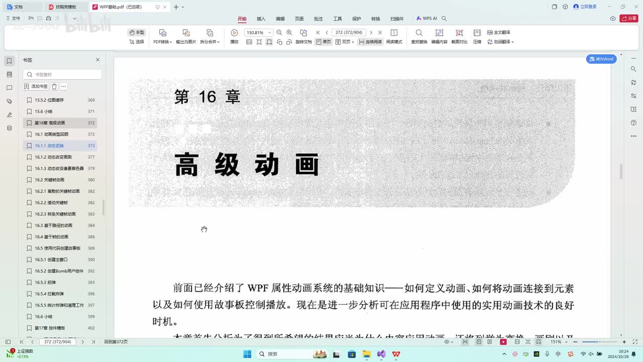643x362 pixels.
Task: Click help question icon in right sidebar
Action: [633, 123]
